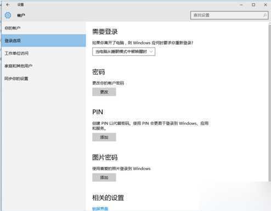Select 登录选项 in the sidebar
271x211 pixels.
pos(43,40)
